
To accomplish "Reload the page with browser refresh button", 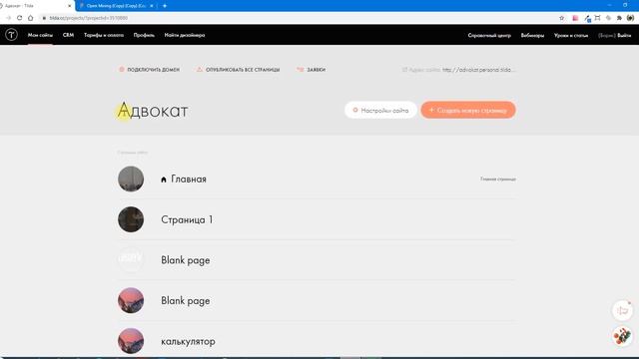I will [19, 18].
